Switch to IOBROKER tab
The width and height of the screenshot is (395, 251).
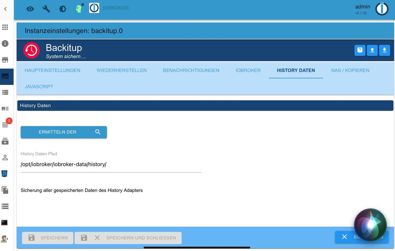pyautogui.click(x=248, y=70)
